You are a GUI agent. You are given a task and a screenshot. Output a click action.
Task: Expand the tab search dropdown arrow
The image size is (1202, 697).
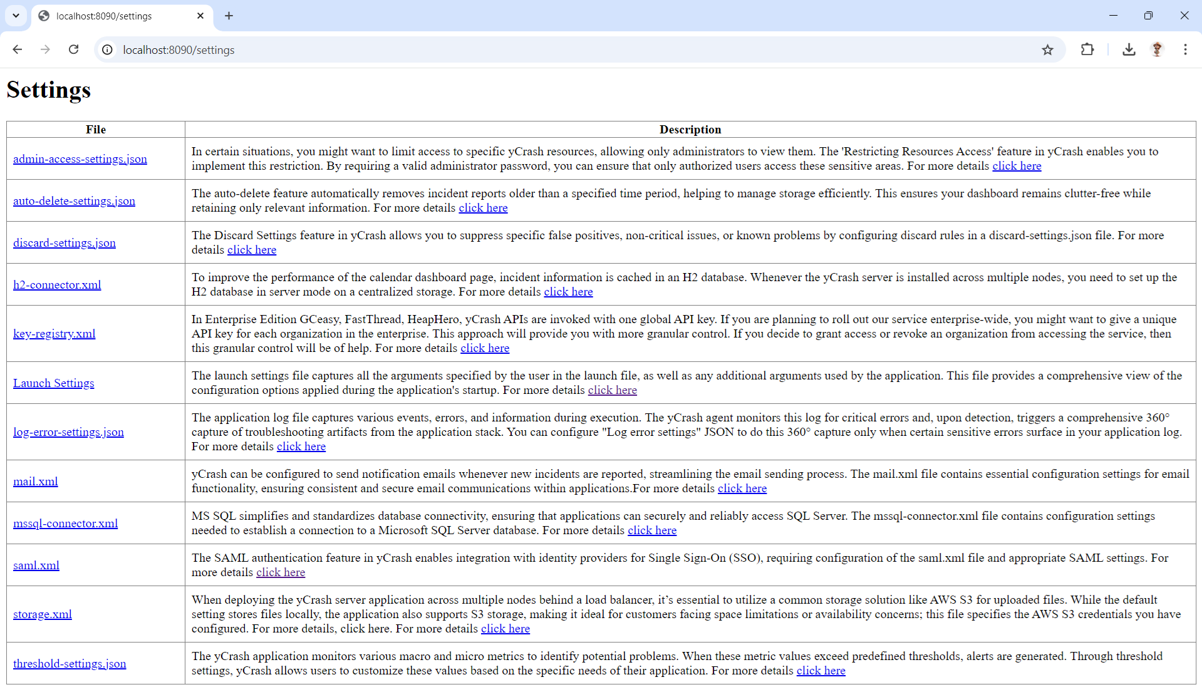(16, 16)
